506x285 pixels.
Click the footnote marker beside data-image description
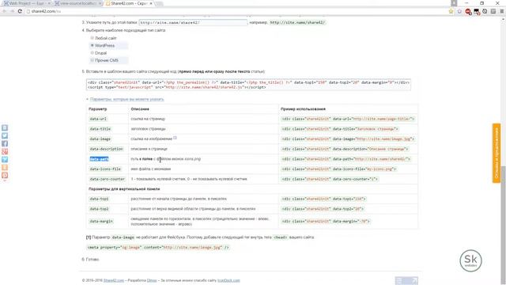point(175,138)
